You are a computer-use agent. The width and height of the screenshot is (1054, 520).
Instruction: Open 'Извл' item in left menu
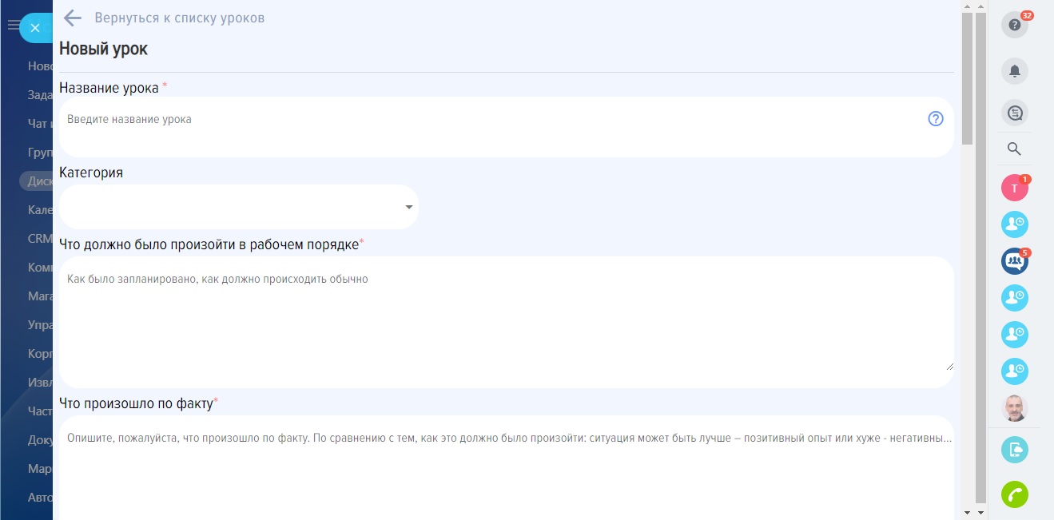click(40, 382)
